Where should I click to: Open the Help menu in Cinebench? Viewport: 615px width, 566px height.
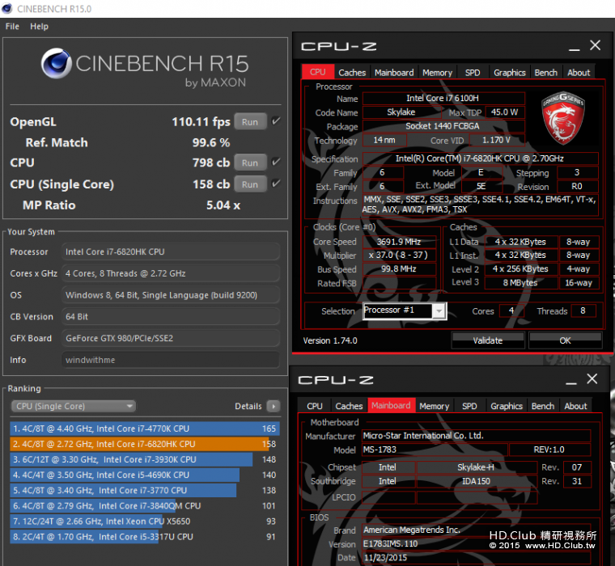tap(40, 27)
